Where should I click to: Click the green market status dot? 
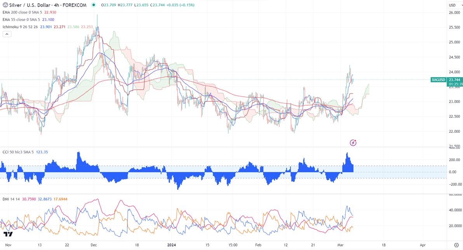click(x=94, y=5)
